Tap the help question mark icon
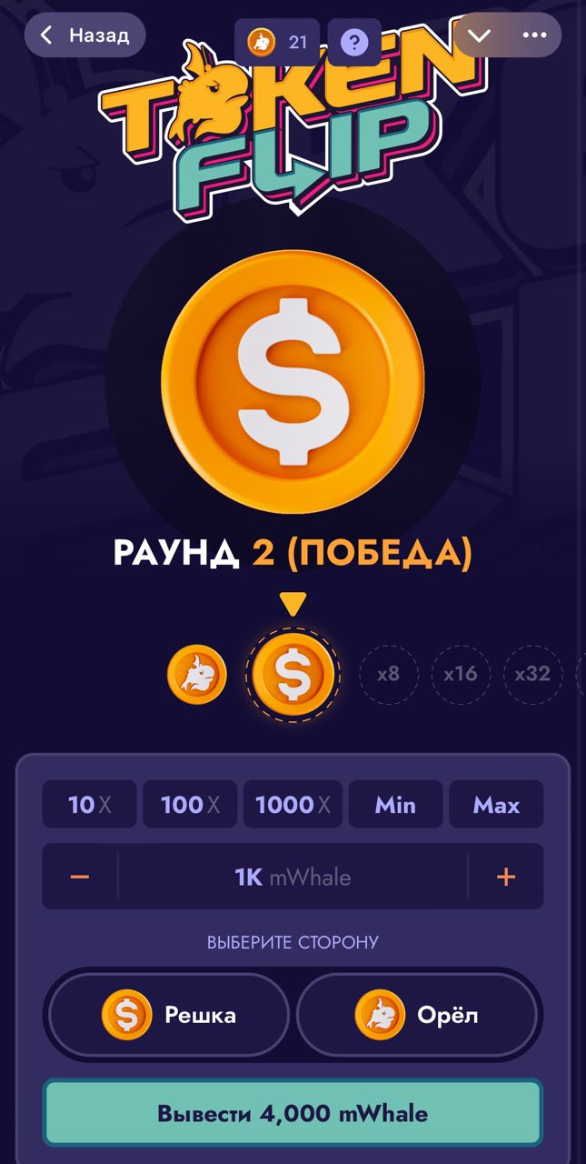Screen dimensions: 586x1164 click(354, 42)
